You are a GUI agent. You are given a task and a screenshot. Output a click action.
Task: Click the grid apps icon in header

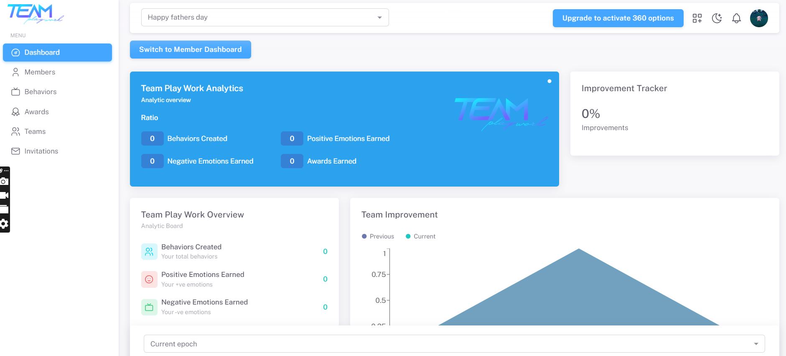point(697,18)
